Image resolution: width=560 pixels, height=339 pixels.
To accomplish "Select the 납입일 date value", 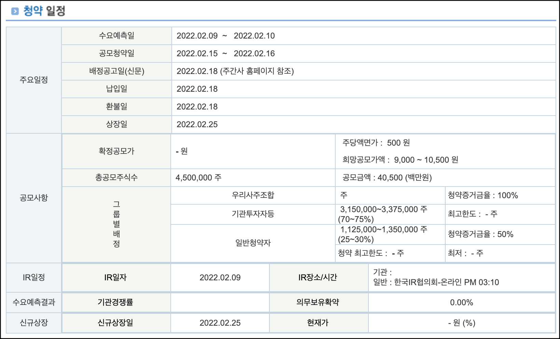I will click(x=197, y=89).
